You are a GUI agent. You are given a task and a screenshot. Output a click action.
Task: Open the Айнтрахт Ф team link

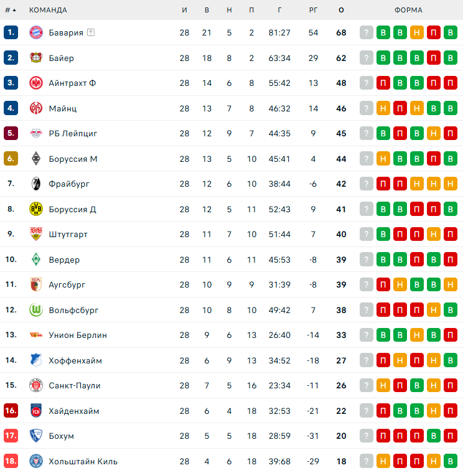coord(72,83)
